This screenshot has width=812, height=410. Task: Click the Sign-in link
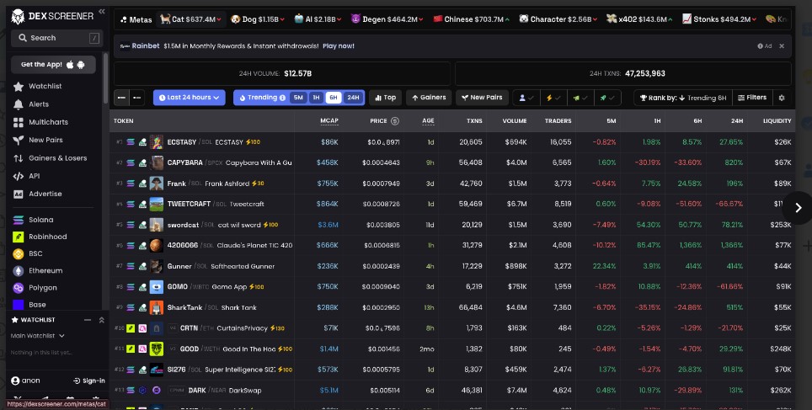click(x=89, y=381)
